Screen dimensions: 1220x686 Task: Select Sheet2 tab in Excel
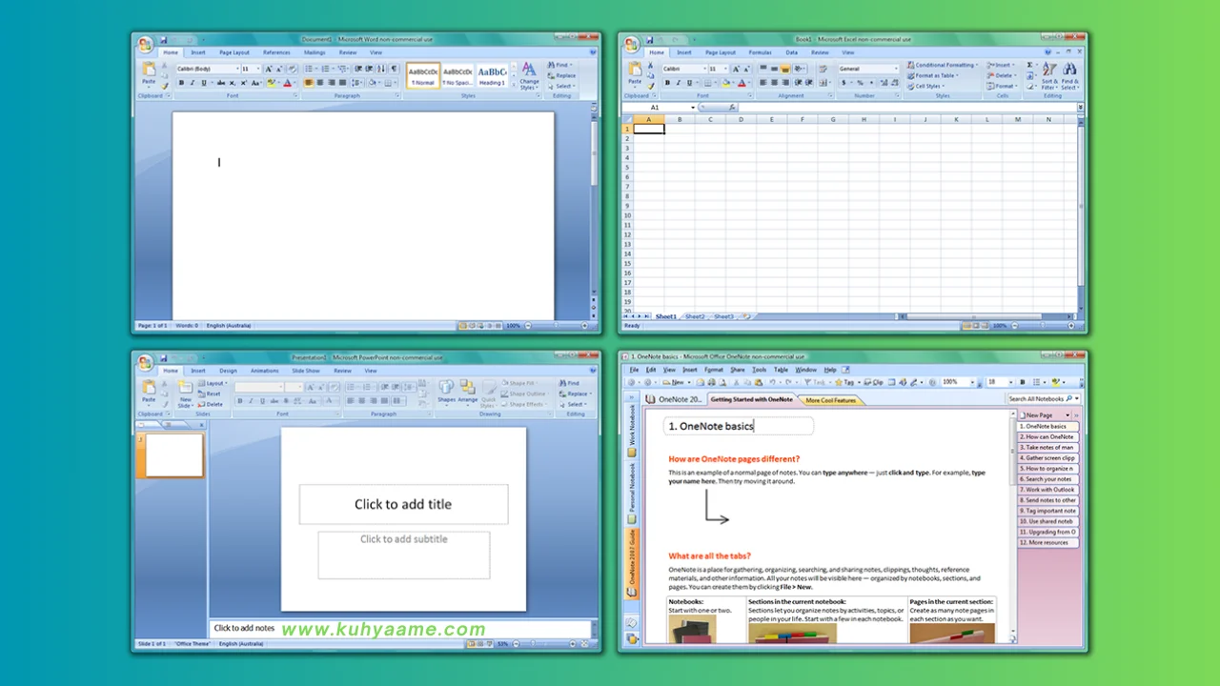point(695,316)
